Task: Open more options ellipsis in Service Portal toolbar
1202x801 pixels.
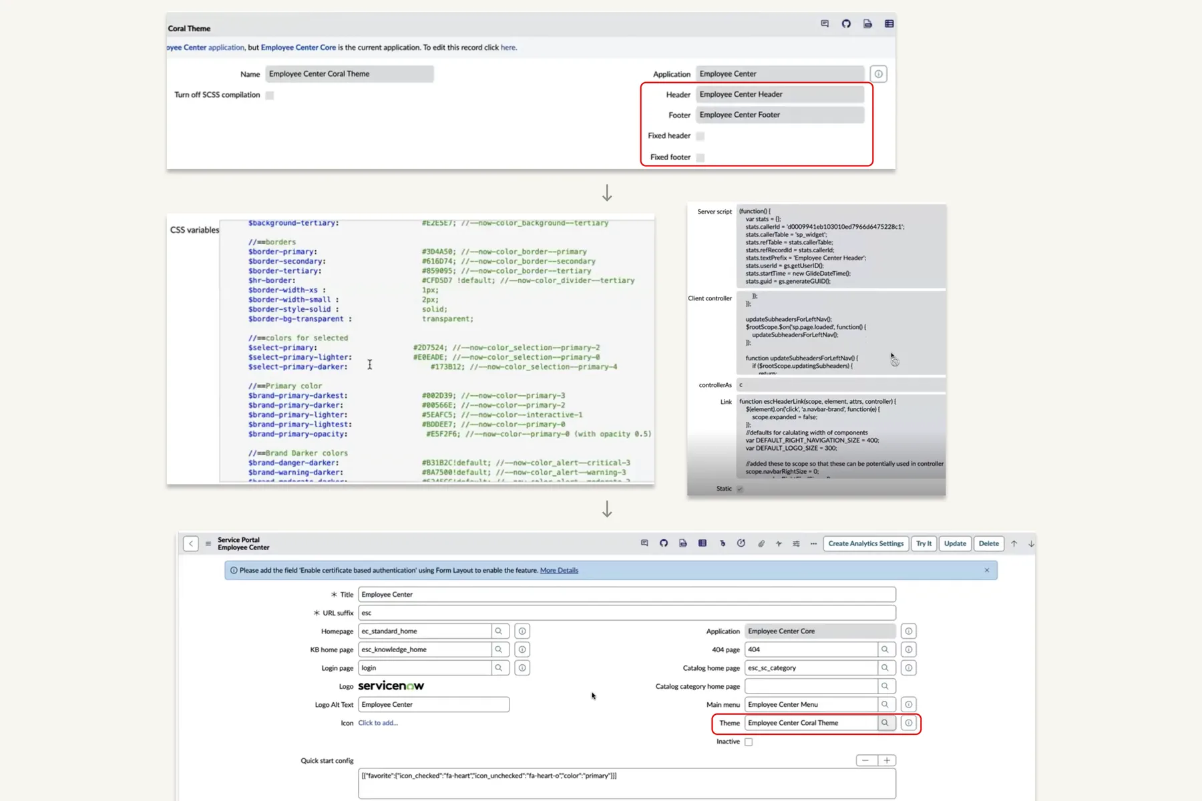Action: click(813, 543)
